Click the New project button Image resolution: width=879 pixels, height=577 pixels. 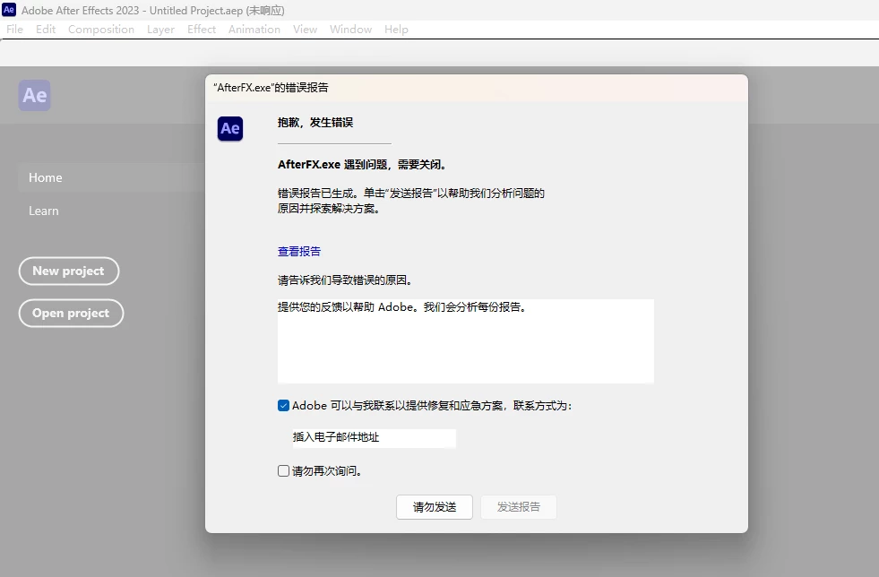point(69,271)
